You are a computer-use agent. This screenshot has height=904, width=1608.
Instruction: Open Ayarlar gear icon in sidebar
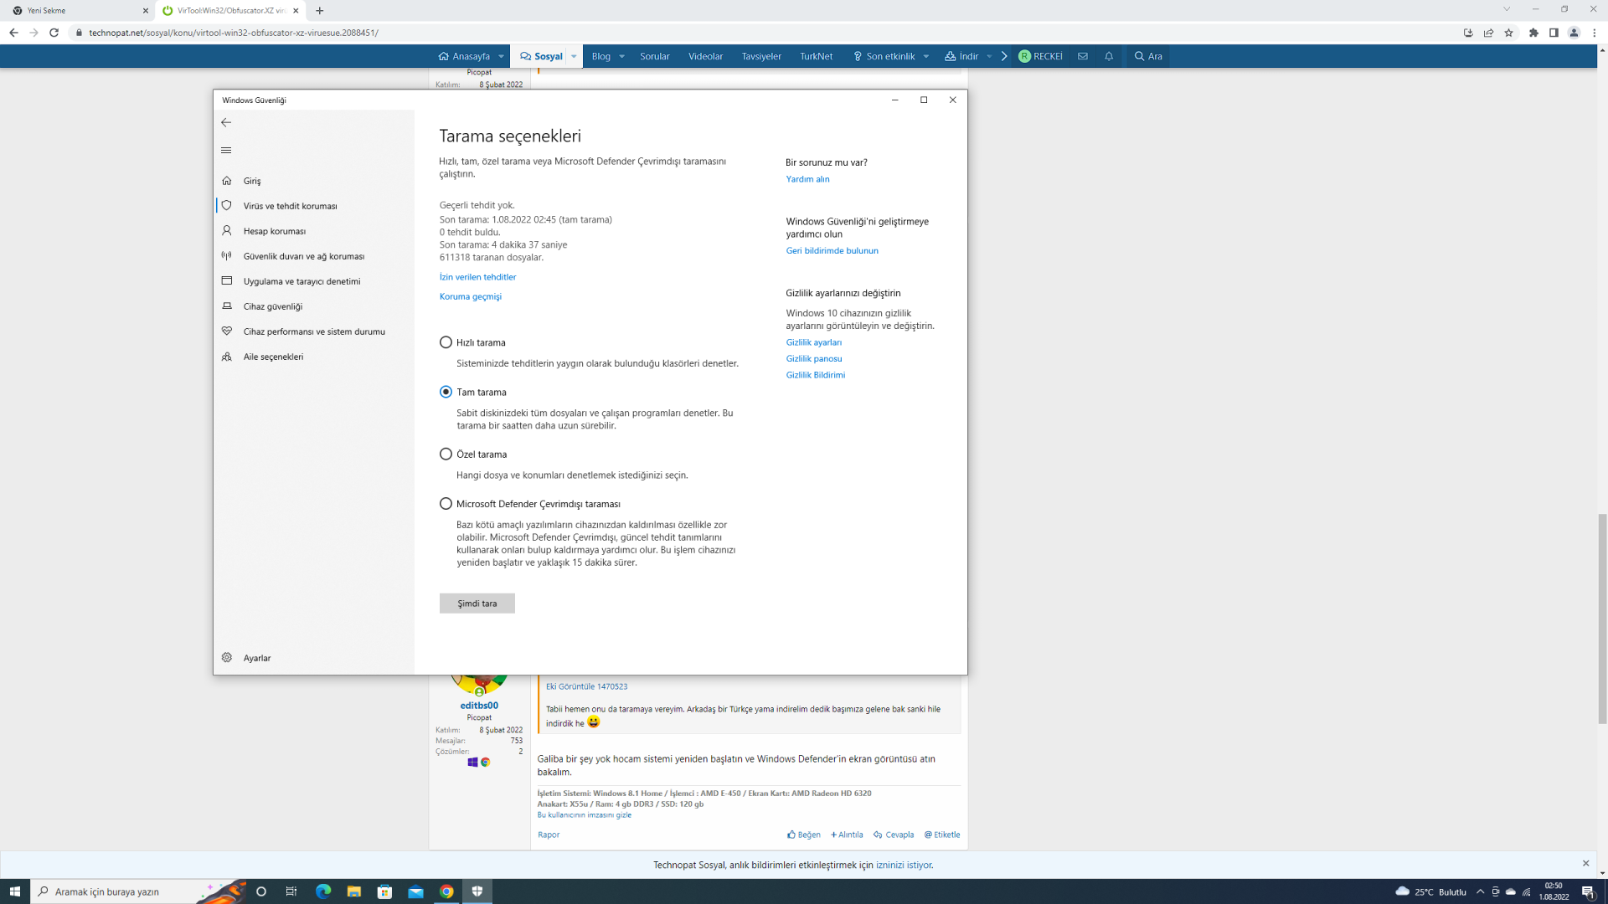point(227,658)
